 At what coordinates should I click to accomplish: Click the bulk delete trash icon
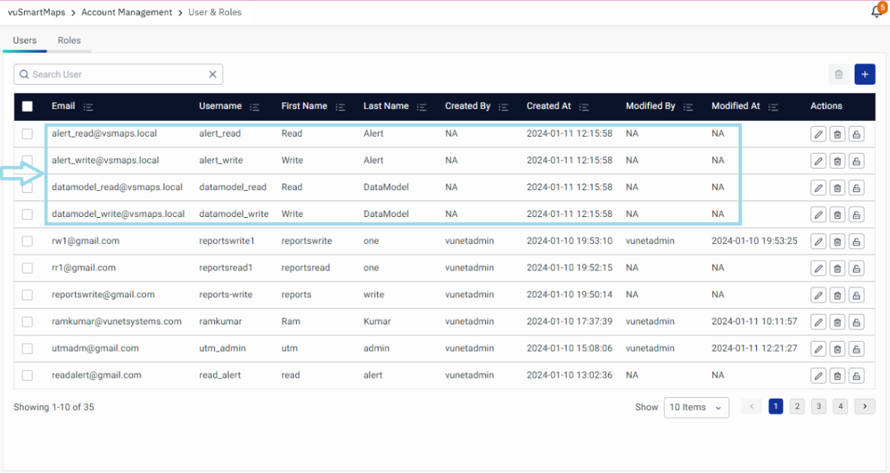click(839, 74)
